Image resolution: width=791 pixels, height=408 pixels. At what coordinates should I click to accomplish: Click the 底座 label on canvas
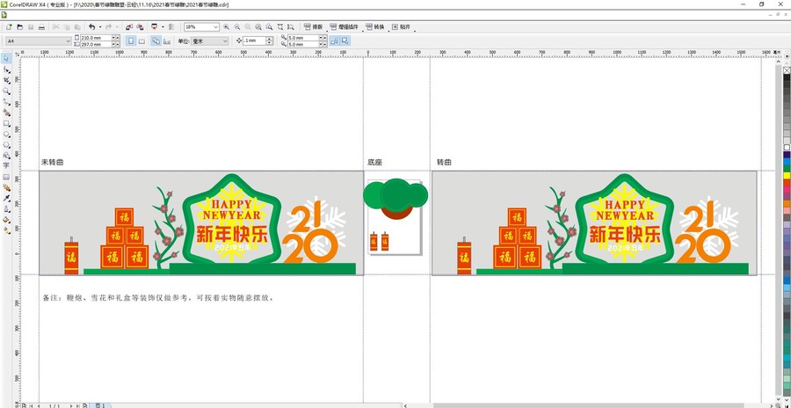point(374,163)
